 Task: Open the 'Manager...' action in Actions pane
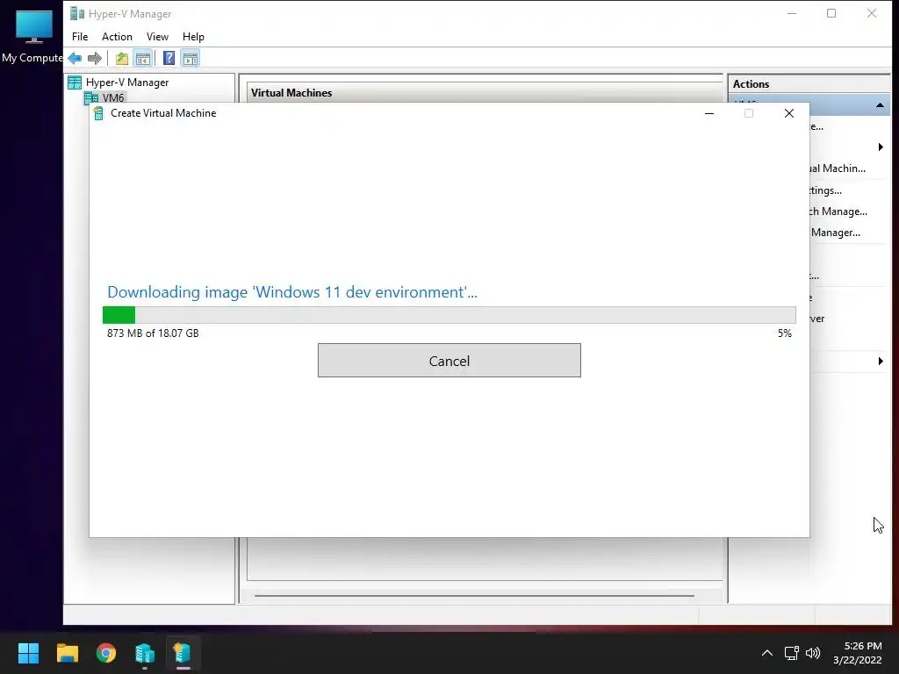pyautogui.click(x=836, y=233)
